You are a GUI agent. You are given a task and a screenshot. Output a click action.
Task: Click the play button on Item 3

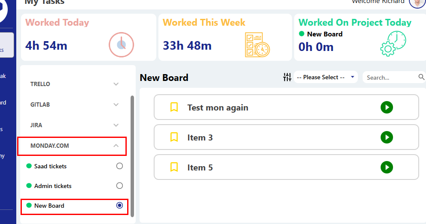point(387,137)
